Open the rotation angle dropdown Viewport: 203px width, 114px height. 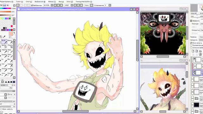[x=72, y=5]
